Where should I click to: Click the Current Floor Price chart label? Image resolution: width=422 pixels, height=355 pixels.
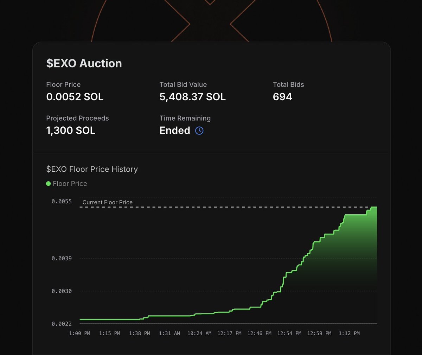[108, 202]
